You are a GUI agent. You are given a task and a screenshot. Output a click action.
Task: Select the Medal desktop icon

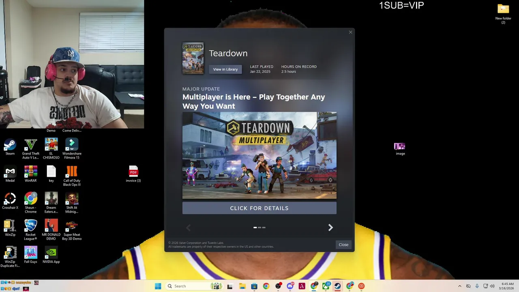click(x=10, y=174)
